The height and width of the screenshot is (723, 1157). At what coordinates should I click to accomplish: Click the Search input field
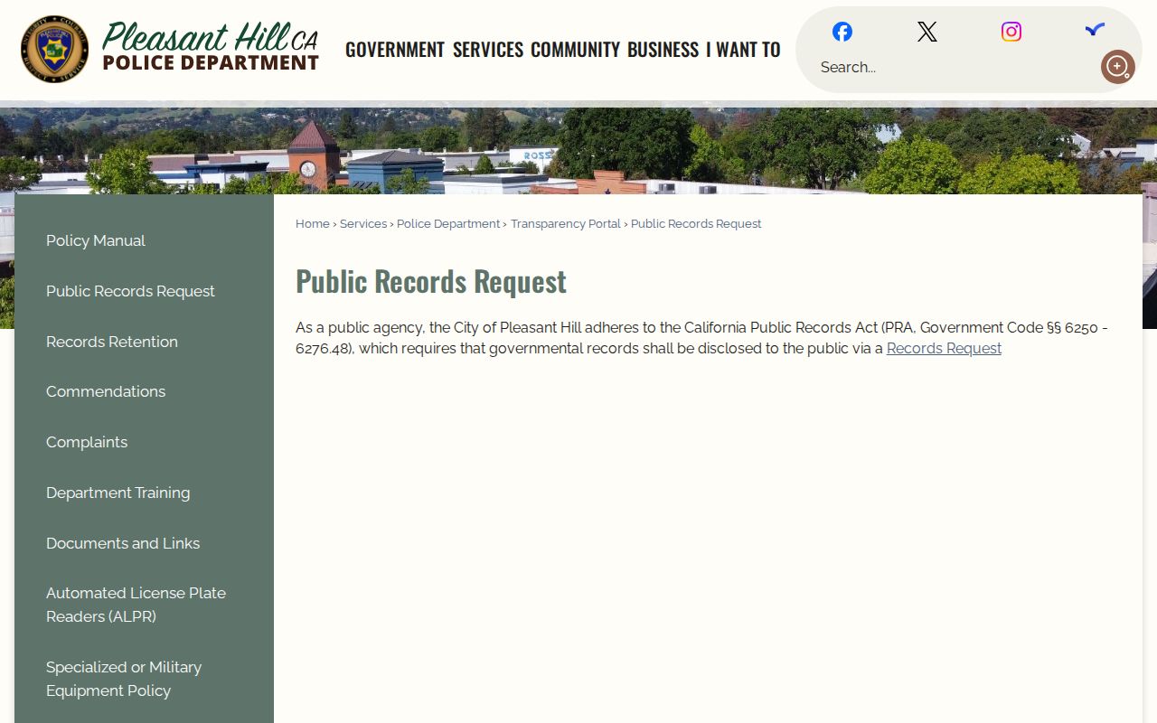click(954, 67)
